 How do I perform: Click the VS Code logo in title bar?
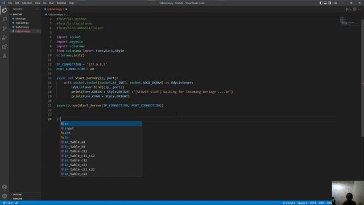click(3, 3)
